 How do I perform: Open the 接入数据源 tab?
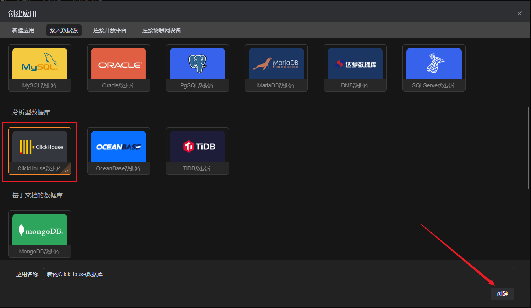click(64, 30)
